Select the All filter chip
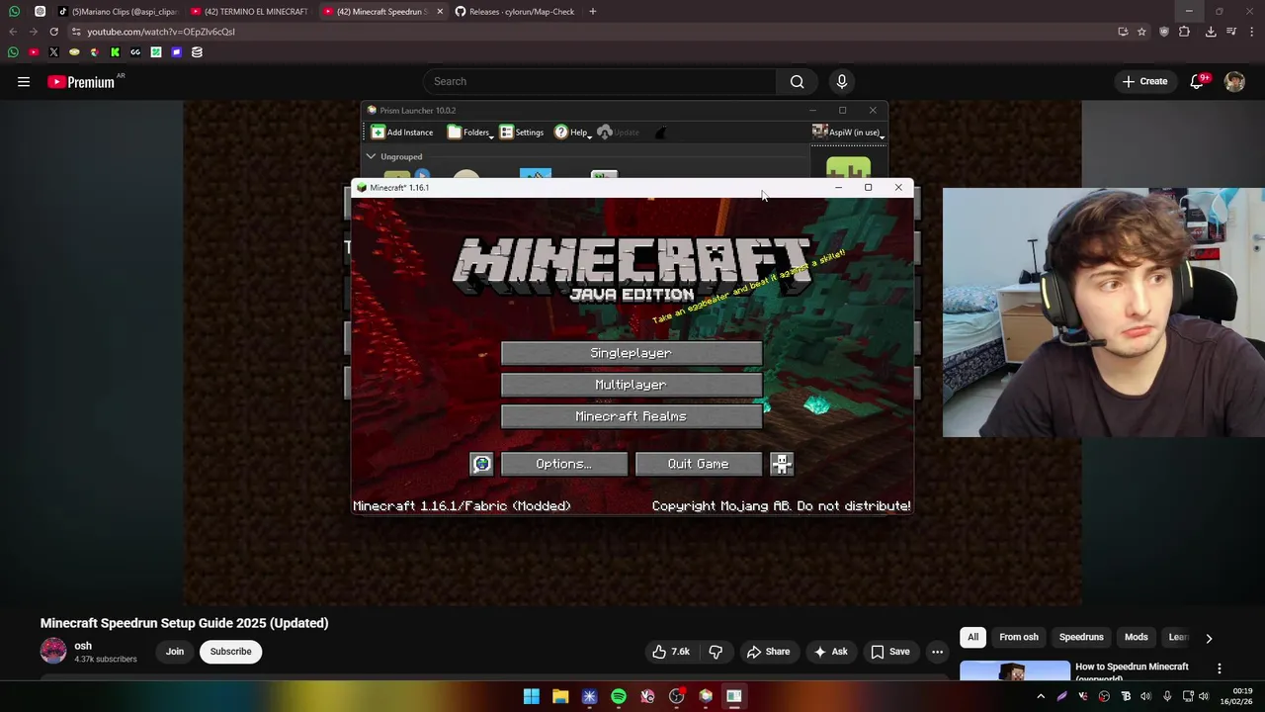Image resolution: width=1265 pixels, height=712 pixels. pyautogui.click(x=972, y=638)
